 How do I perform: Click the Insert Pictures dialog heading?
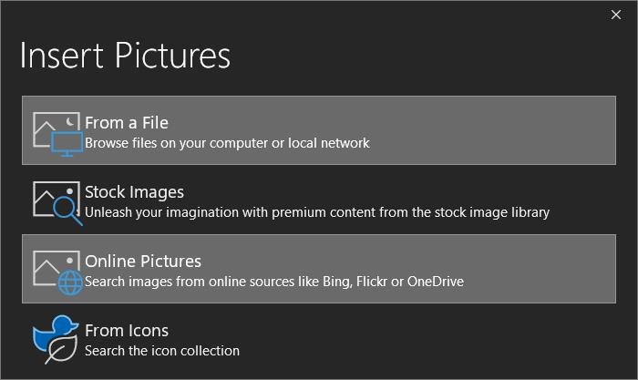pyautogui.click(x=125, y=55)
